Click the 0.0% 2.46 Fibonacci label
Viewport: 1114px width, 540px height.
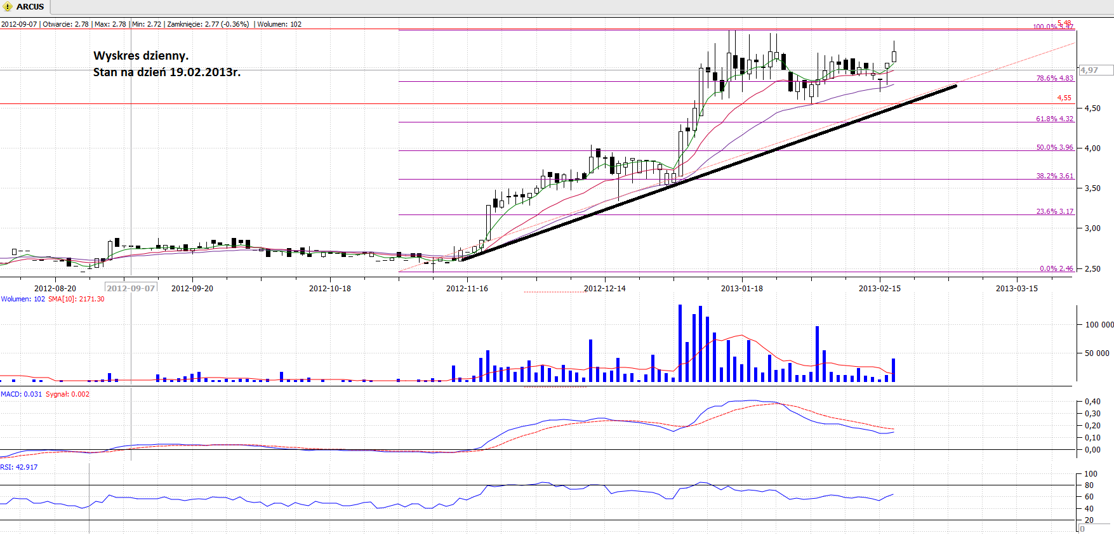[1056, 268]
